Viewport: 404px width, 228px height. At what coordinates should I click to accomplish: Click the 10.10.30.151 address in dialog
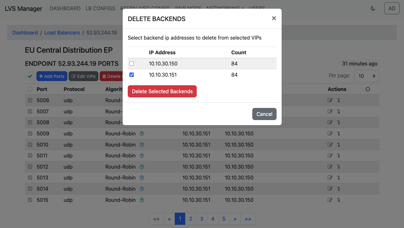[163, 75]
